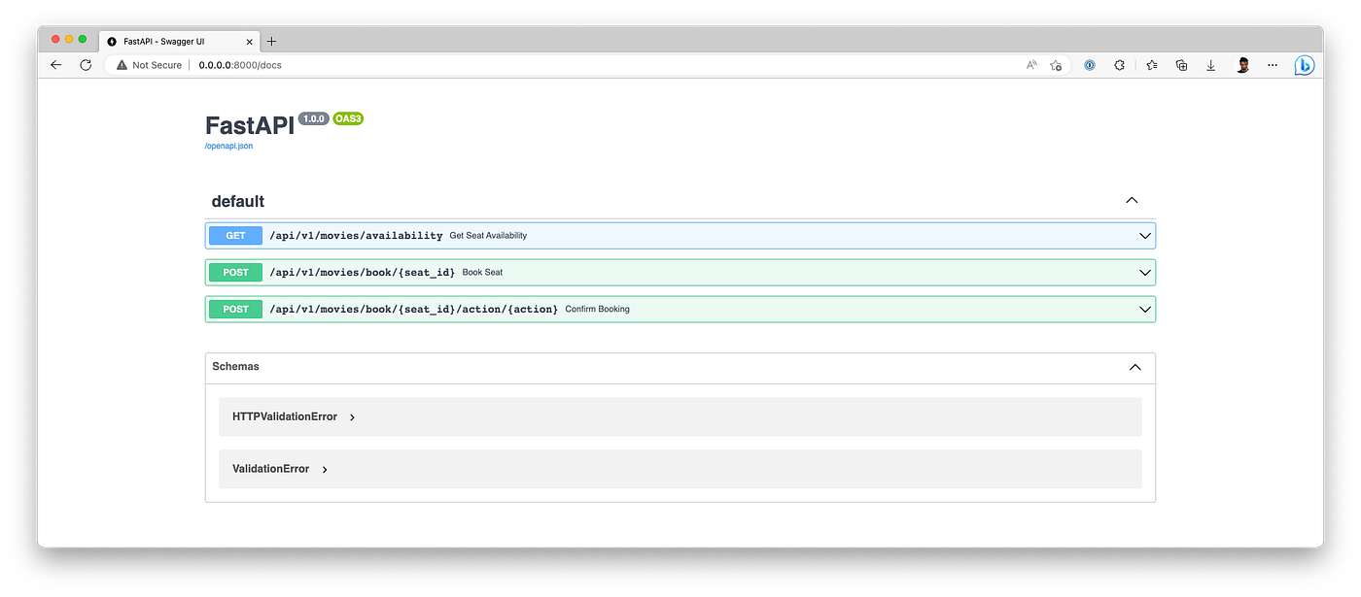
Task: Expand the Confirm Booking endpoint chevron
Action: point(1144,310)
